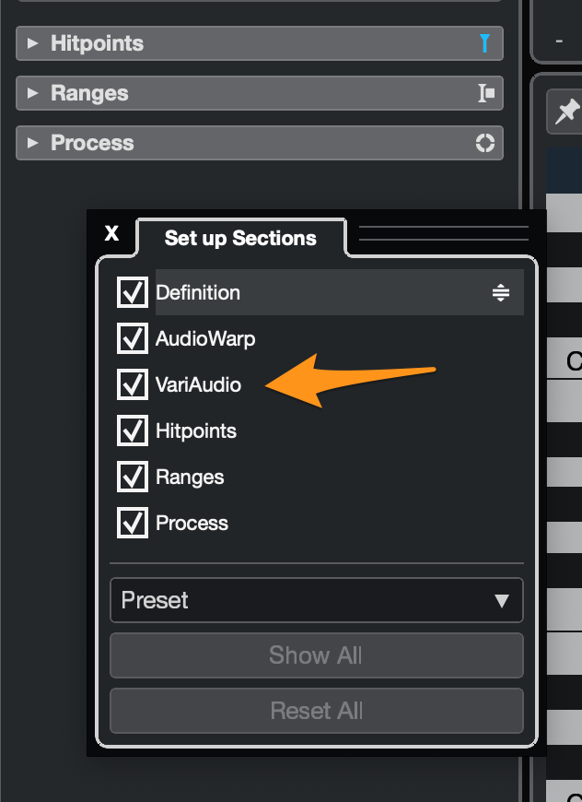Close the Set up Sections popup
Screen dimensions: 582x802
[x=112, y=233]
